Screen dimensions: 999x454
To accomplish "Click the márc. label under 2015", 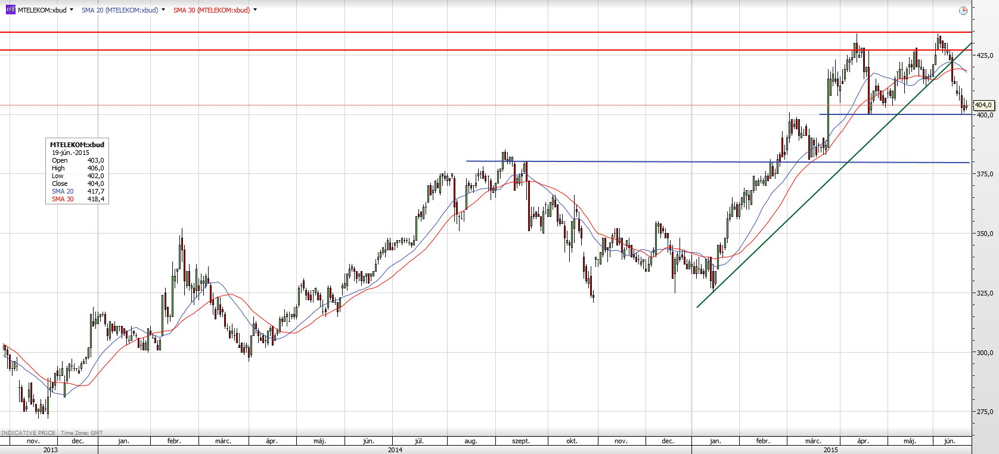I will [x=813, y=441].
